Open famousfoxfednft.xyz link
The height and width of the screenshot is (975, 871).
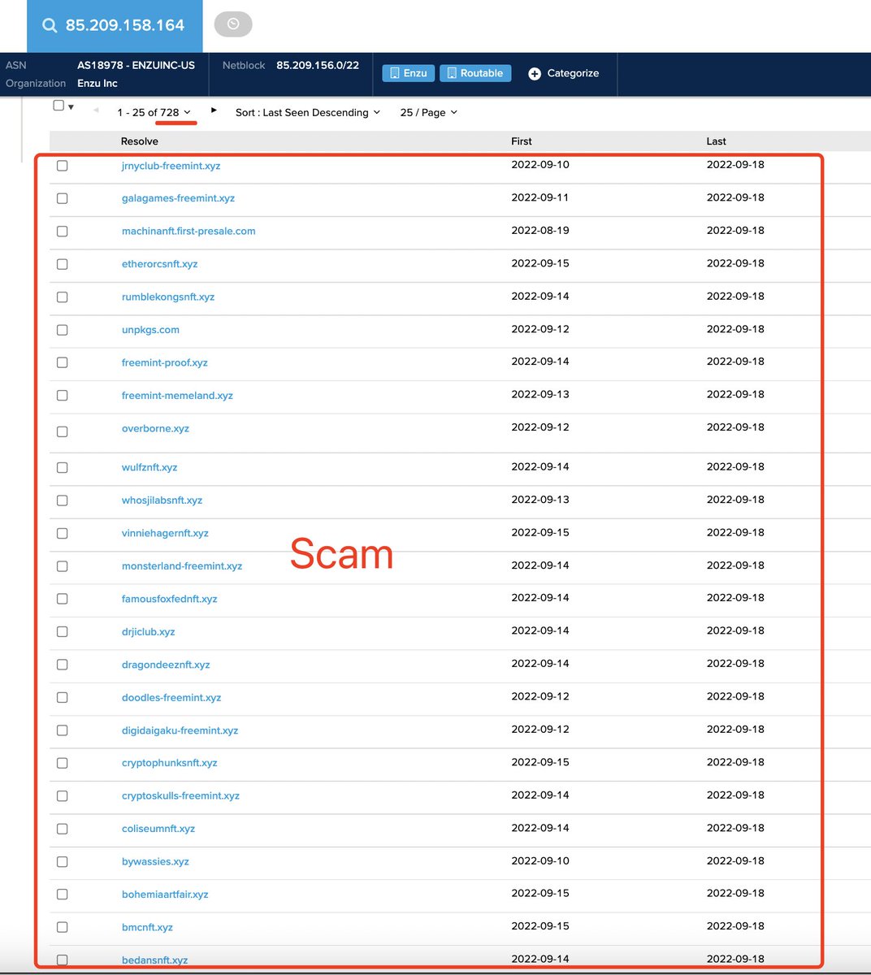[x=169, y=599]
